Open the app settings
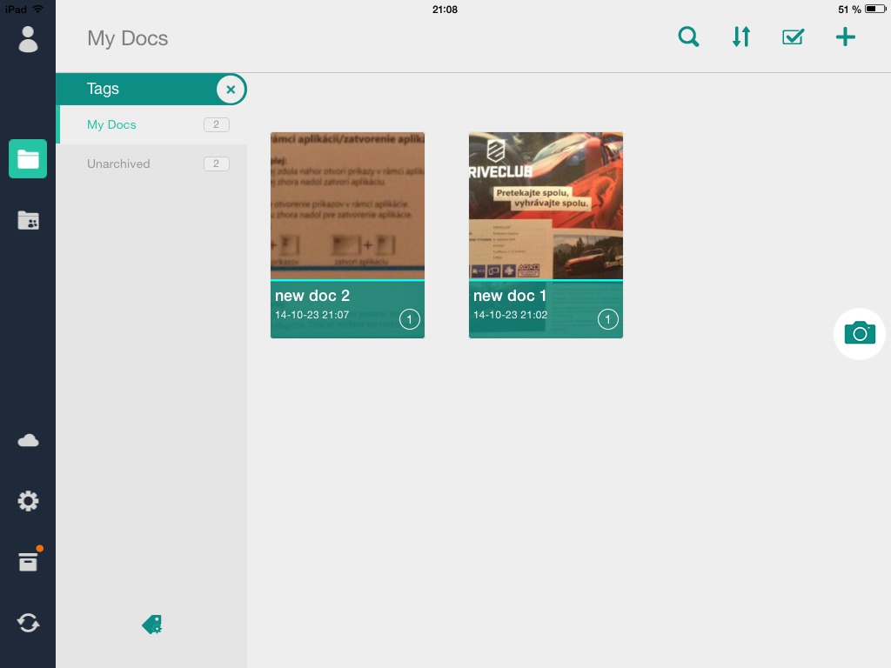Image resolution: width=891 pixels, height=668 pixels. [x=28, y=501]
